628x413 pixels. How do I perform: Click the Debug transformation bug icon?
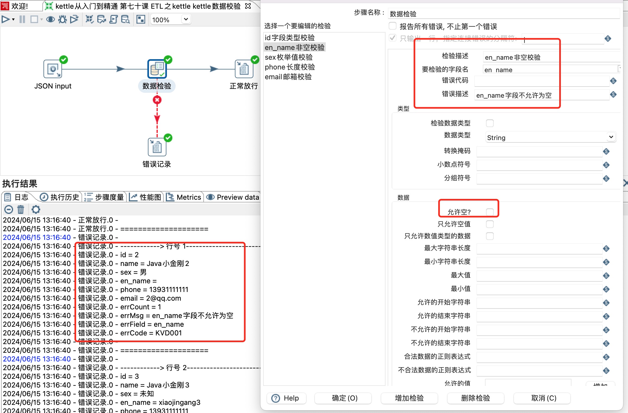coord(63,20)
